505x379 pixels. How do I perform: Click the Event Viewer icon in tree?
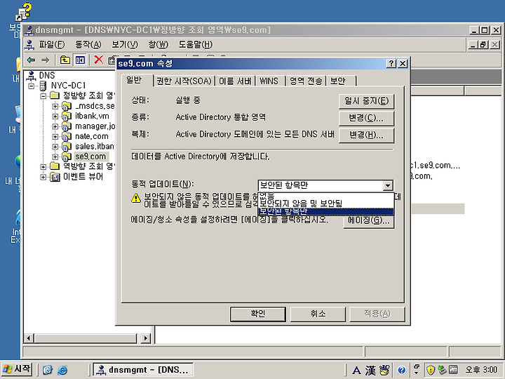coord(55,177)
